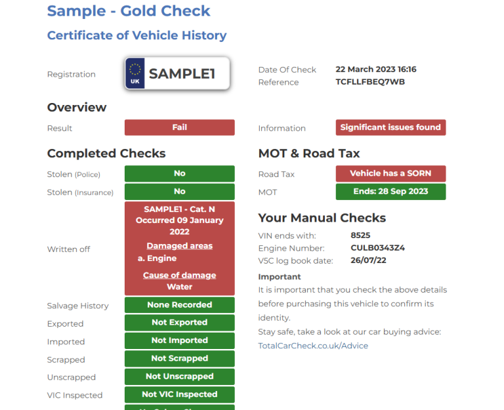Open the Damaged areas underlined heading
This screenshot has width=504, height=410.
(179, 246)
